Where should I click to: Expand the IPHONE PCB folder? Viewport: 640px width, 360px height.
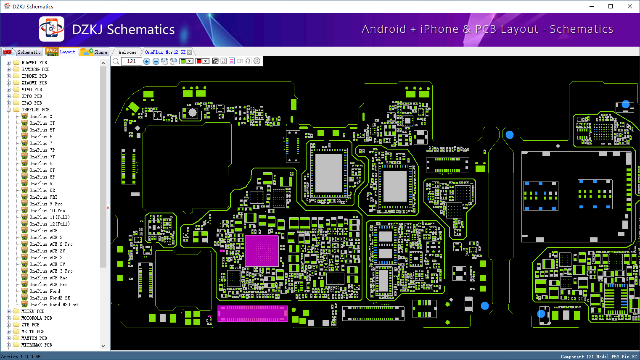(x=8, y=76)
